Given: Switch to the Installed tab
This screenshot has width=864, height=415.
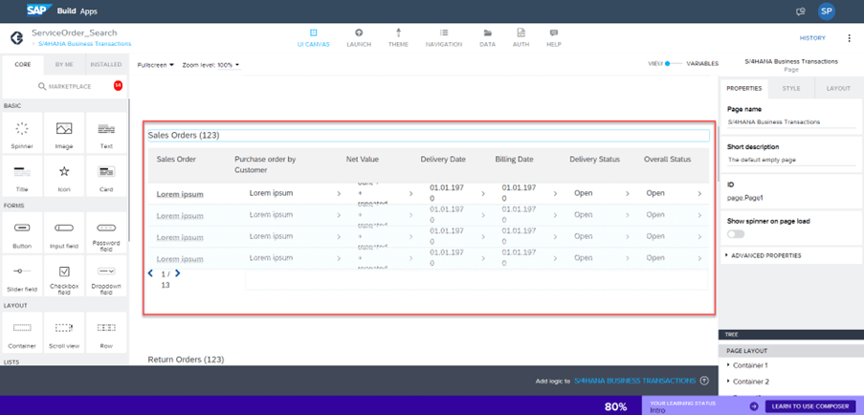Looking at the screenshot, I should click(106, 64).
